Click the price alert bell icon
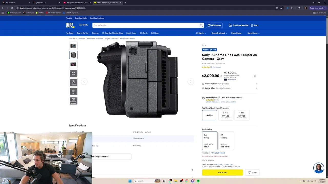328x184 pixels. [255, 76]
